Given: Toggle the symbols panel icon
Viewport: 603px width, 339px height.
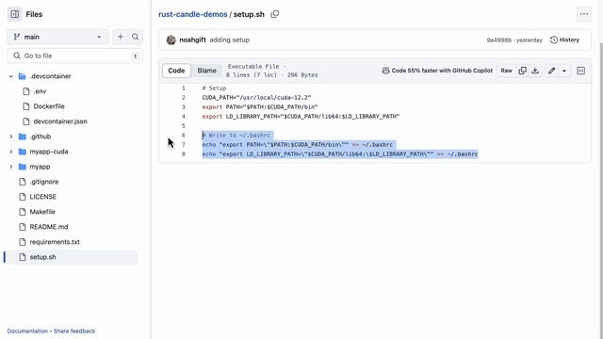Looking at the screenshot, I should [x=580, y=71].
